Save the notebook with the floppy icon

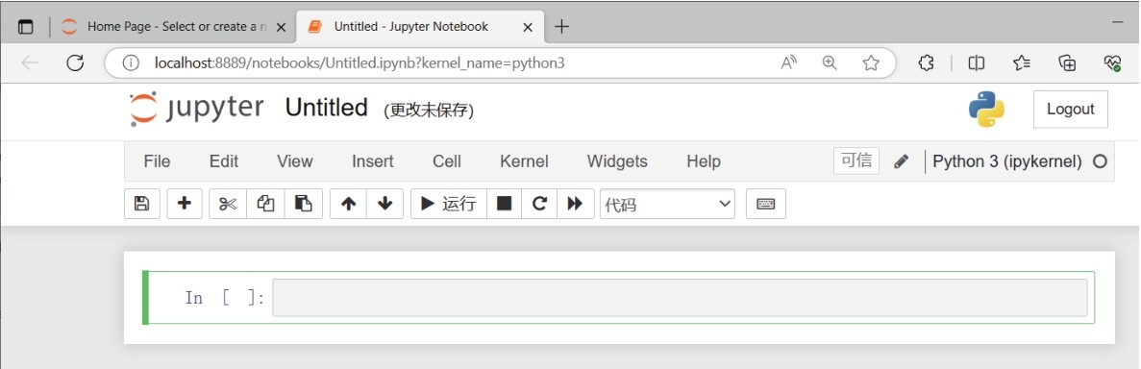(x=142, y=204)
